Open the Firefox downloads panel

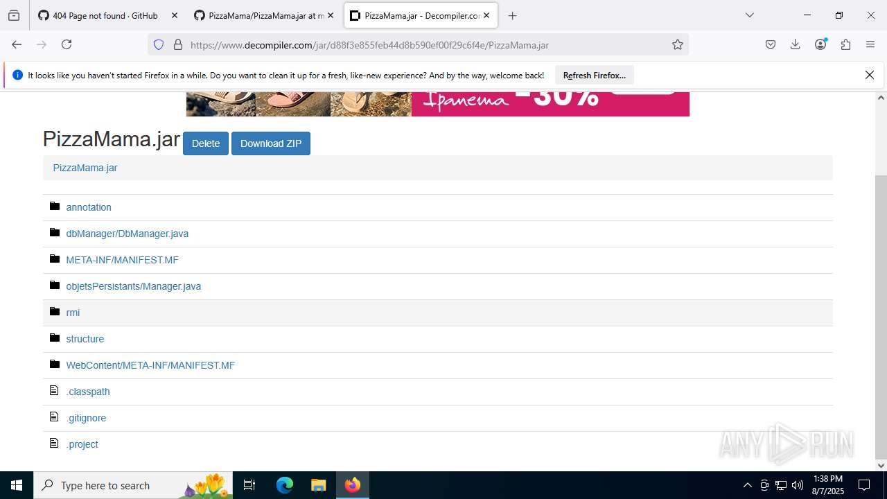click(796, 44)
